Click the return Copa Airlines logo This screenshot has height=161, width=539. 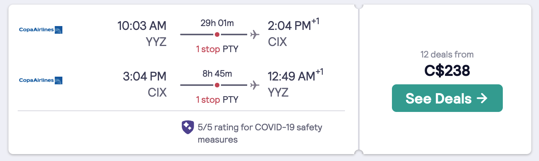click(x=41, y=80)
